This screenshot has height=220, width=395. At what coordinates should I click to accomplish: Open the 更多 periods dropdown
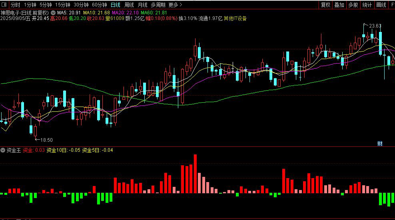point(175,5)
